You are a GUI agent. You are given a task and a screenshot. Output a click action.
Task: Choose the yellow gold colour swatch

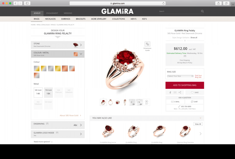(x=58, y=68)
